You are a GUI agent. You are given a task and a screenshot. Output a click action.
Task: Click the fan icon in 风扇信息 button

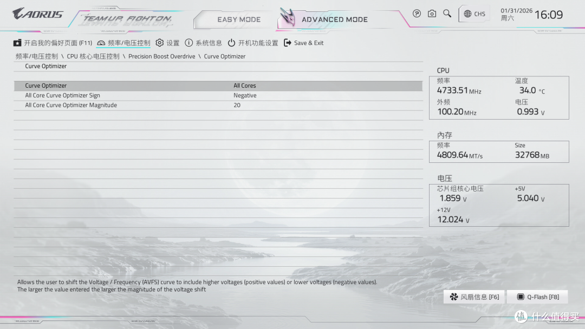(x=454, y=297)
